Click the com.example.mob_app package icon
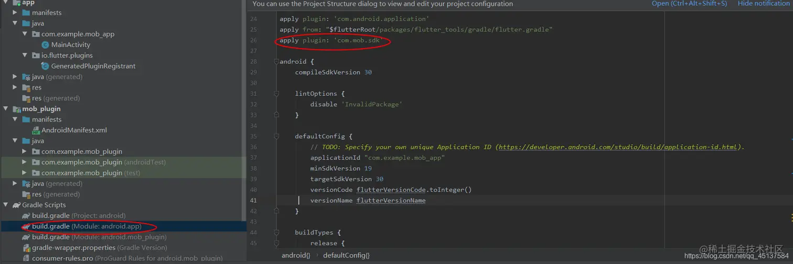The image size is (793, 264). 36,34
